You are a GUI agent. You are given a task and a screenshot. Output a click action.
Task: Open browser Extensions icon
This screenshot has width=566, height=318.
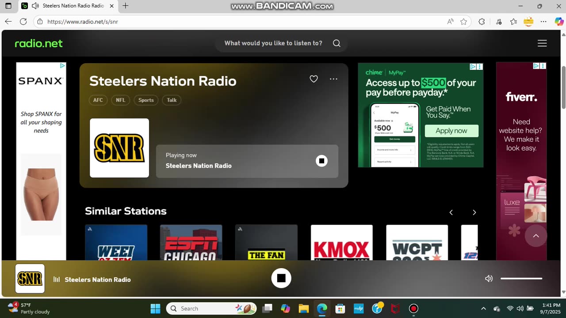coord(482,21)
